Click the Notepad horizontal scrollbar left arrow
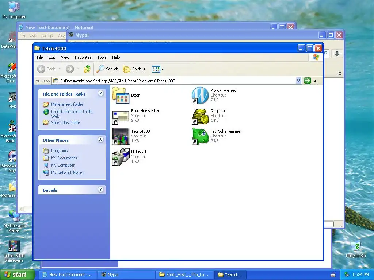The image size is (374, 280). pos(21,209)
